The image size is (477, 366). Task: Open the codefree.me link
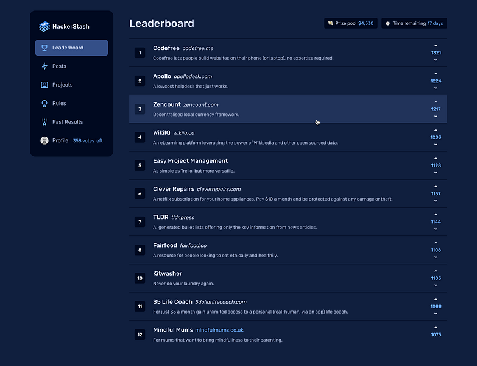(198, 48)
